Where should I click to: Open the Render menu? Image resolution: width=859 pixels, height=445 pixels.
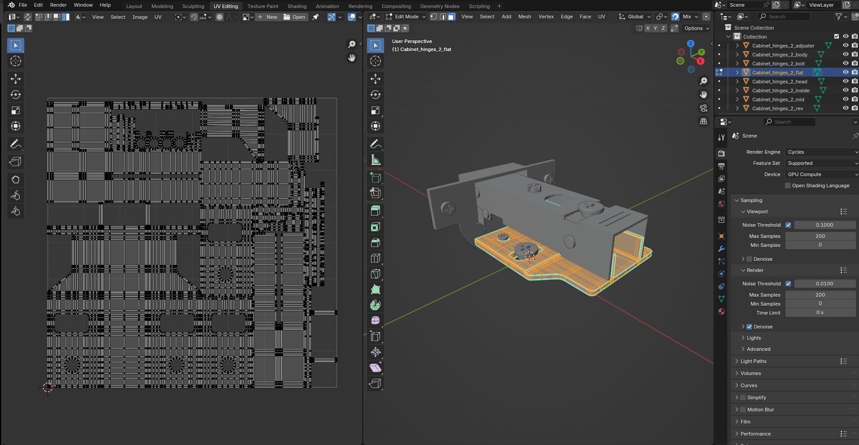coord(58,5)
